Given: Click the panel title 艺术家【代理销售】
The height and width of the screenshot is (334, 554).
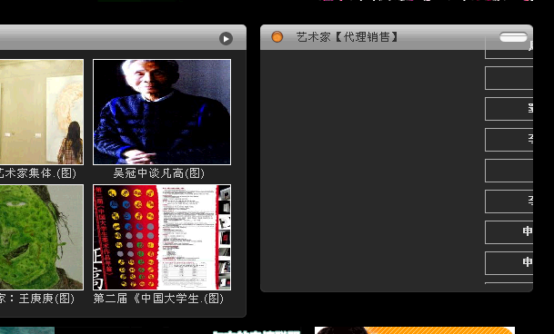Looking at the screenshot, I should [347, 37].
